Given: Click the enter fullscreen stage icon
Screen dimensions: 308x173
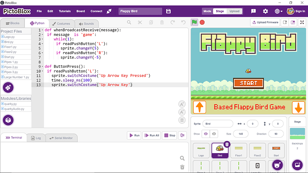Looking at the screenshot, I should (302, 22).
